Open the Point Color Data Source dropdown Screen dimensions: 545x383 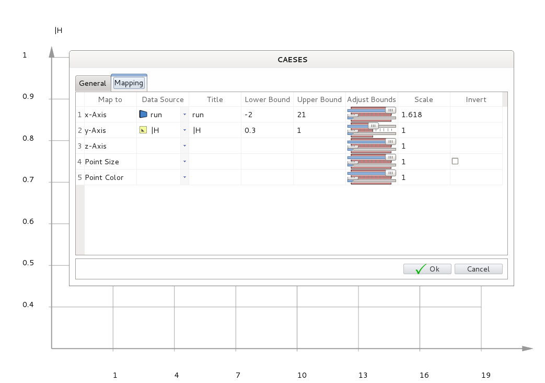point(184,177)
